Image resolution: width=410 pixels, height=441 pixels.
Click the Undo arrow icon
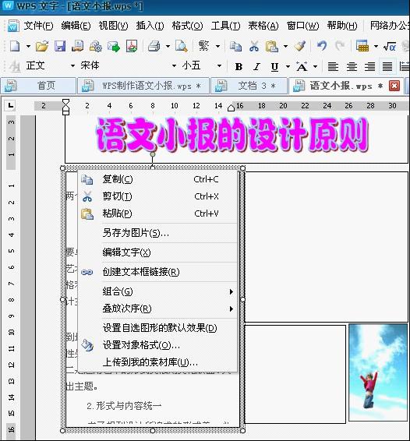pyautogui.click(x=322, y=45)
